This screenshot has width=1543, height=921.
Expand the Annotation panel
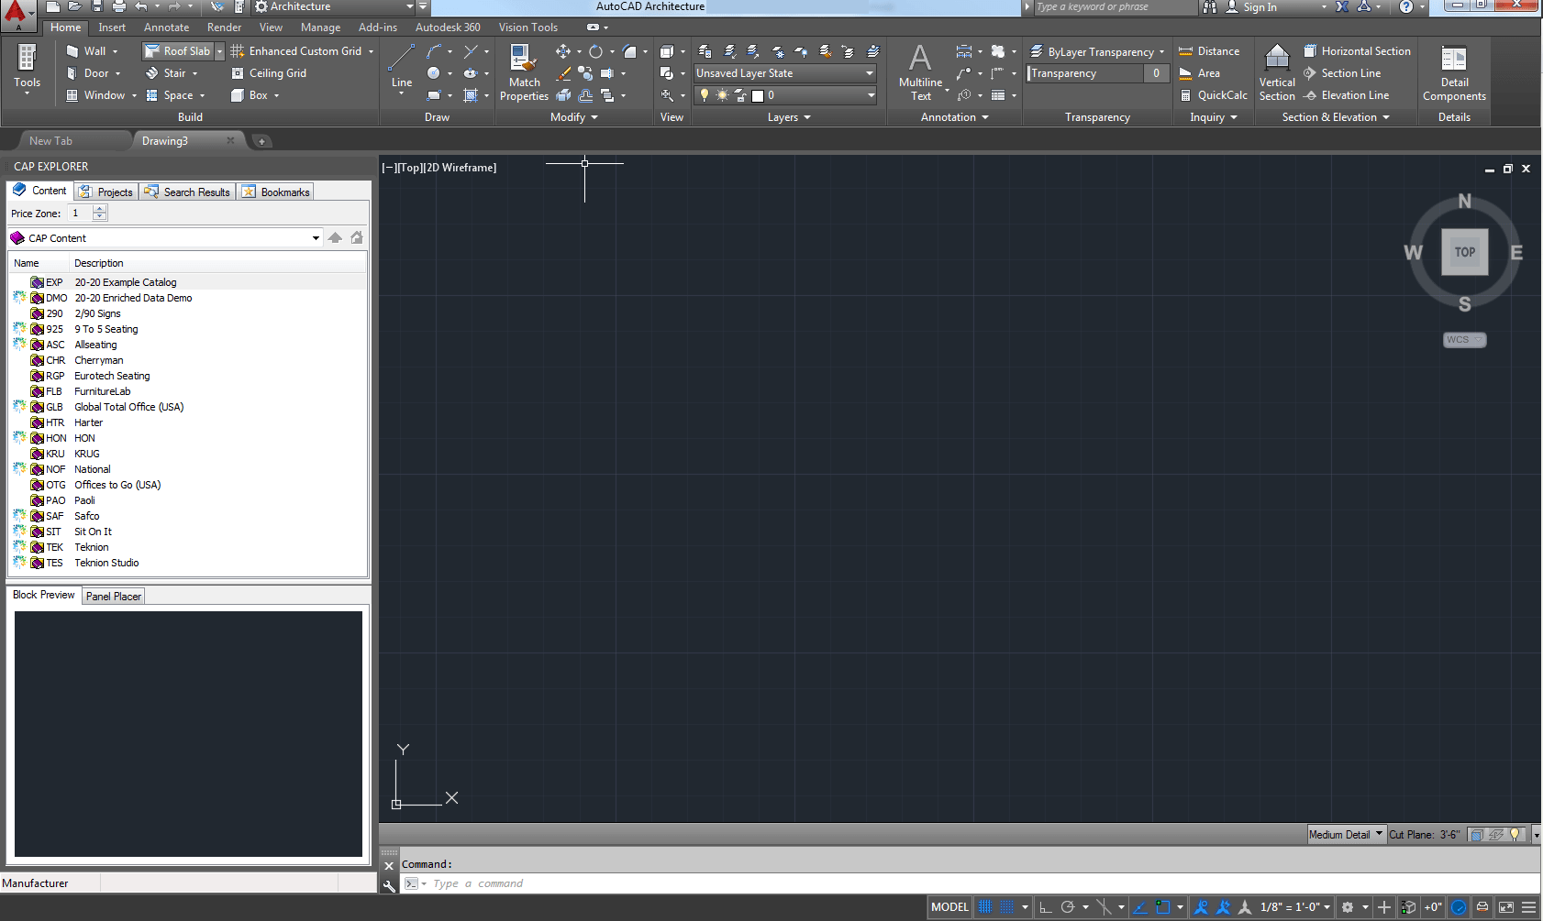954,117
